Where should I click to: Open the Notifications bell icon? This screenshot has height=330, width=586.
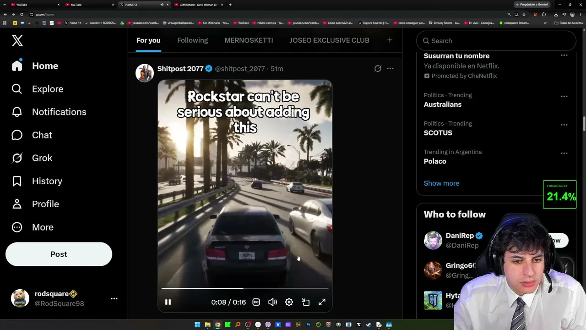(x=17, y=112)
